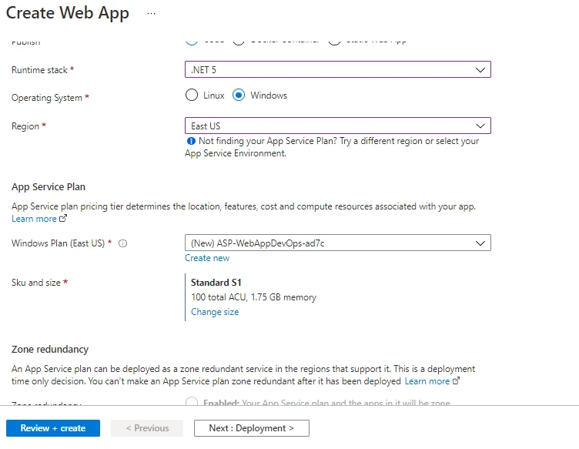
Task: Click the Windows Plan (East US) label
Action: (58, 243)
